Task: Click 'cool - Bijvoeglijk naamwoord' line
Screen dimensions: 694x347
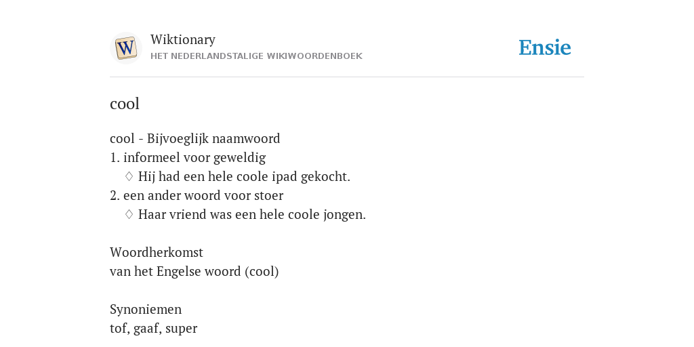Action: pos(195,138)
